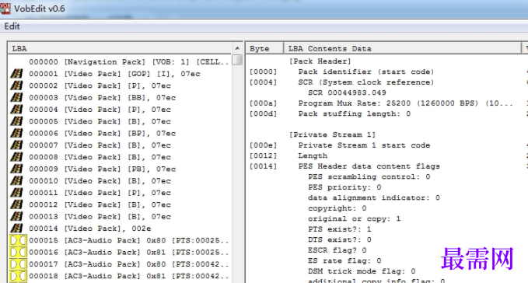The width and height of the screenshot is (528, 283).
Task: Select the Program Mux Rate: 25200 line
Action: click(x=405, y=103)
